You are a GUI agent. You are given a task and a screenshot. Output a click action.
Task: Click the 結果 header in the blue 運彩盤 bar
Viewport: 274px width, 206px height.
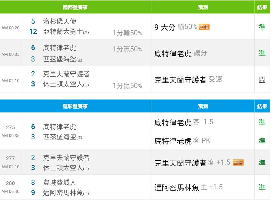(x=262, y=106)
